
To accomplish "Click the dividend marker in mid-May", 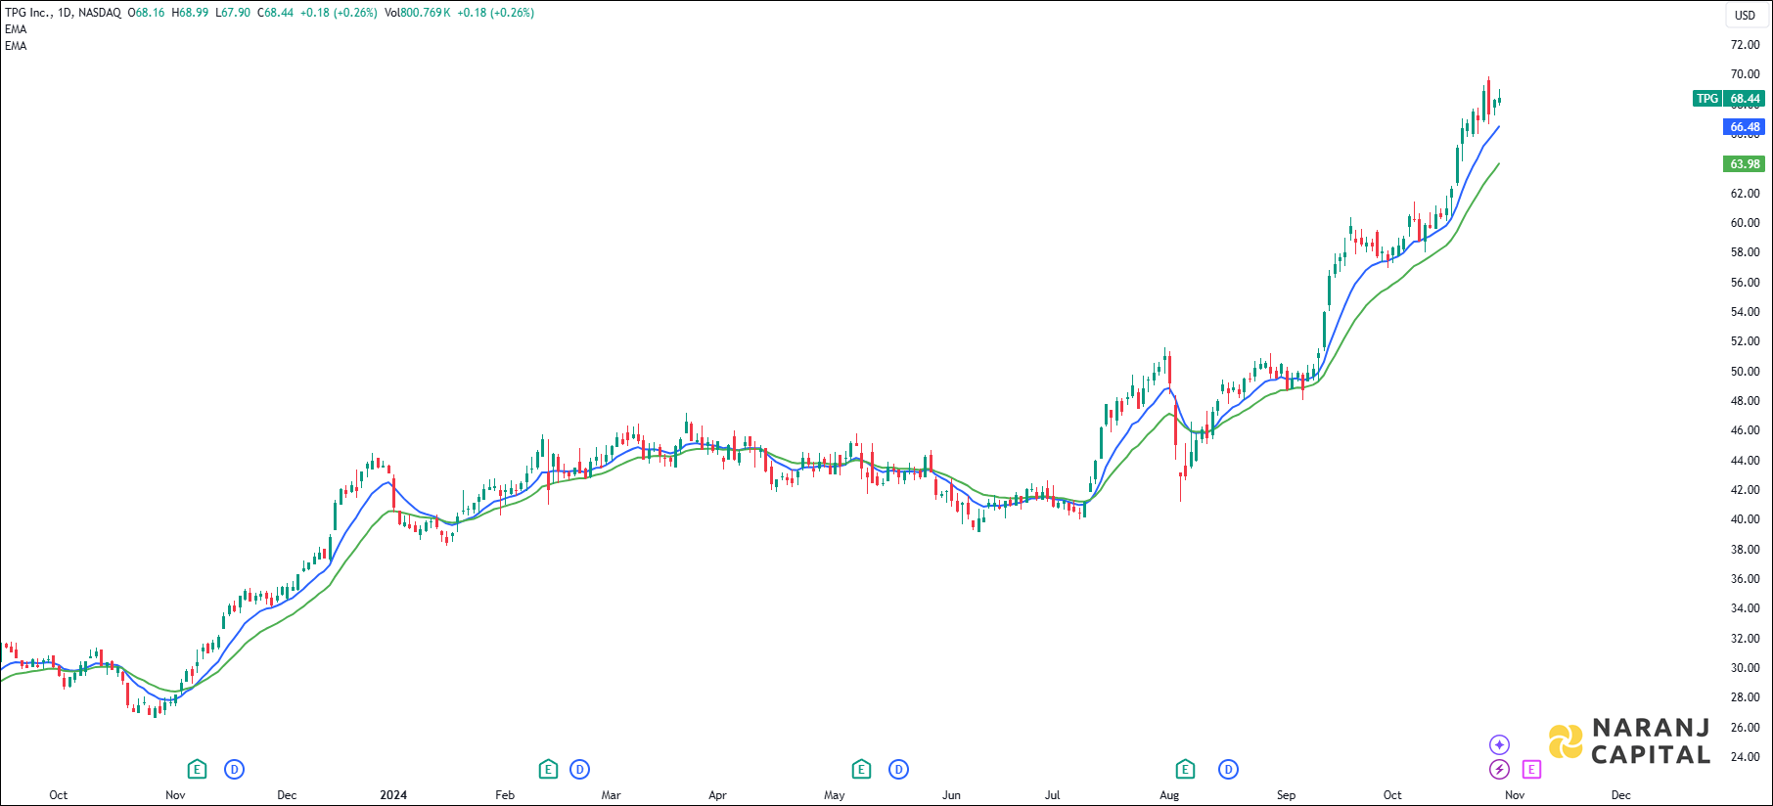I will 898,770.
